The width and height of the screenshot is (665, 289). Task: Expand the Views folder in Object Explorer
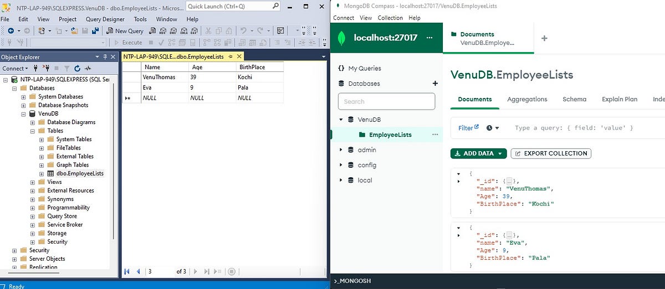[33, 182]
